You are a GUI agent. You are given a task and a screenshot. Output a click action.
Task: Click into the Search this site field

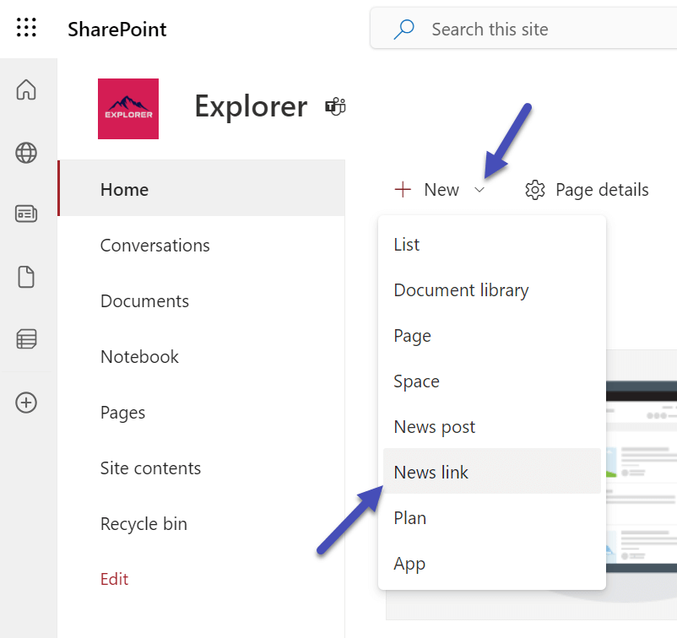[490, 29]
